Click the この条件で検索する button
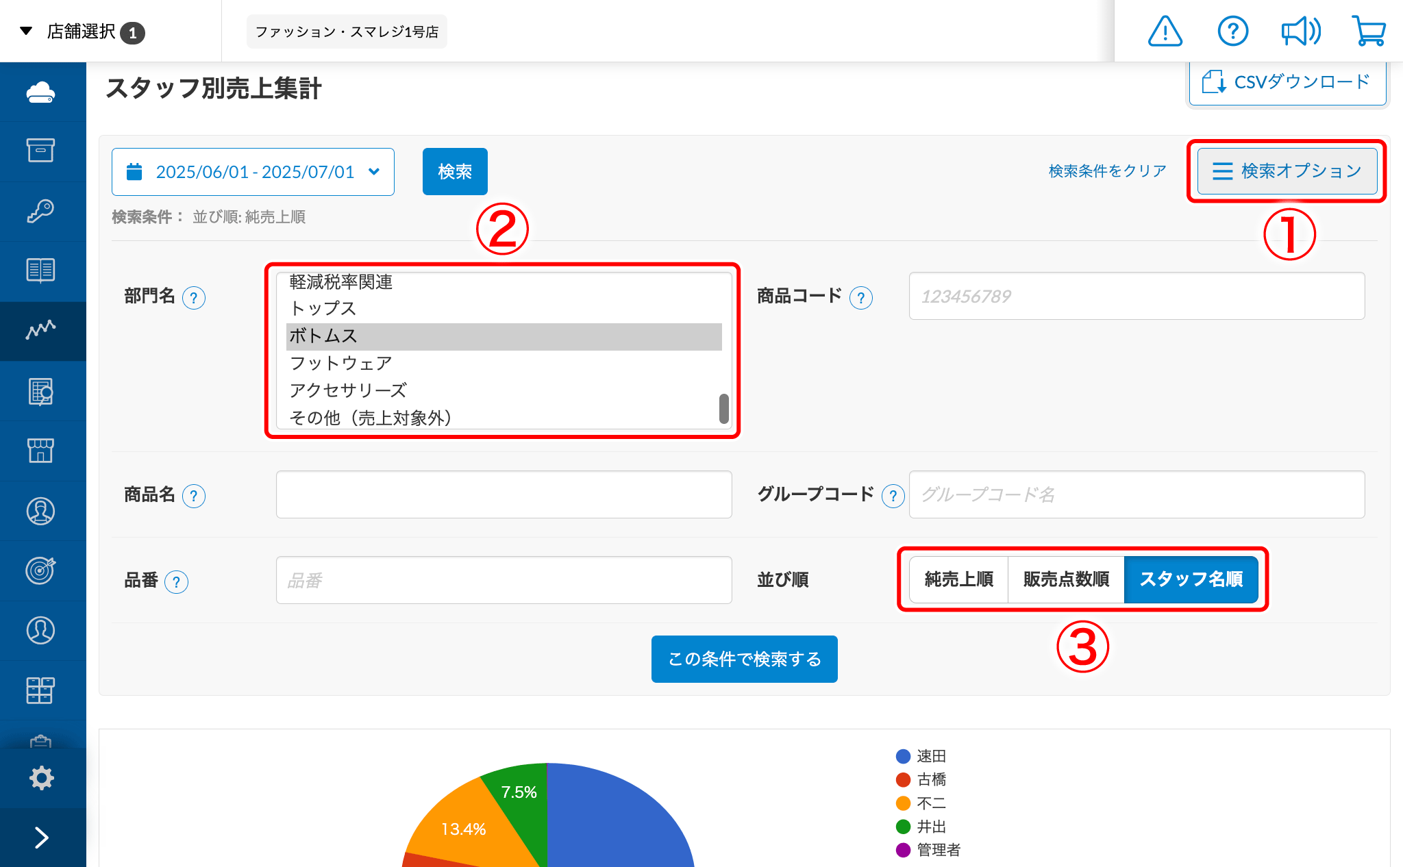1403x867 pixels. [744, 659]
